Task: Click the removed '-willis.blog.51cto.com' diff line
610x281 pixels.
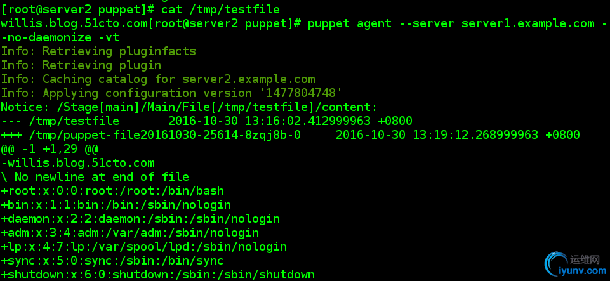Action: pyautogui.click(x=77, y=163)
